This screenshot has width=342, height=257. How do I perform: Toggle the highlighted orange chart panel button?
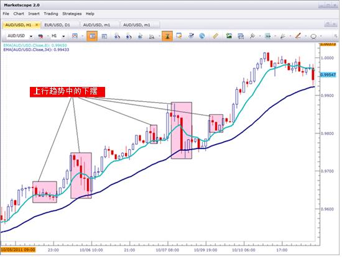pos(92,36)
